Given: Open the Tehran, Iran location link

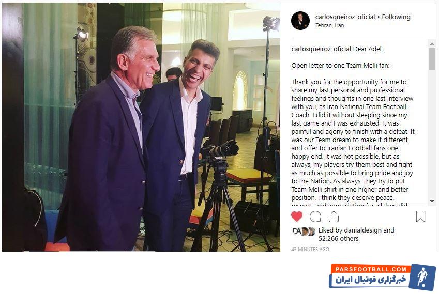Looking at the screenshot, I should (330, 25).
